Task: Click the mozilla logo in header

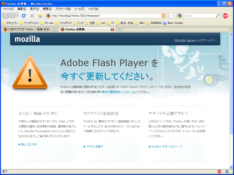Action: click(x=27, y=39)
